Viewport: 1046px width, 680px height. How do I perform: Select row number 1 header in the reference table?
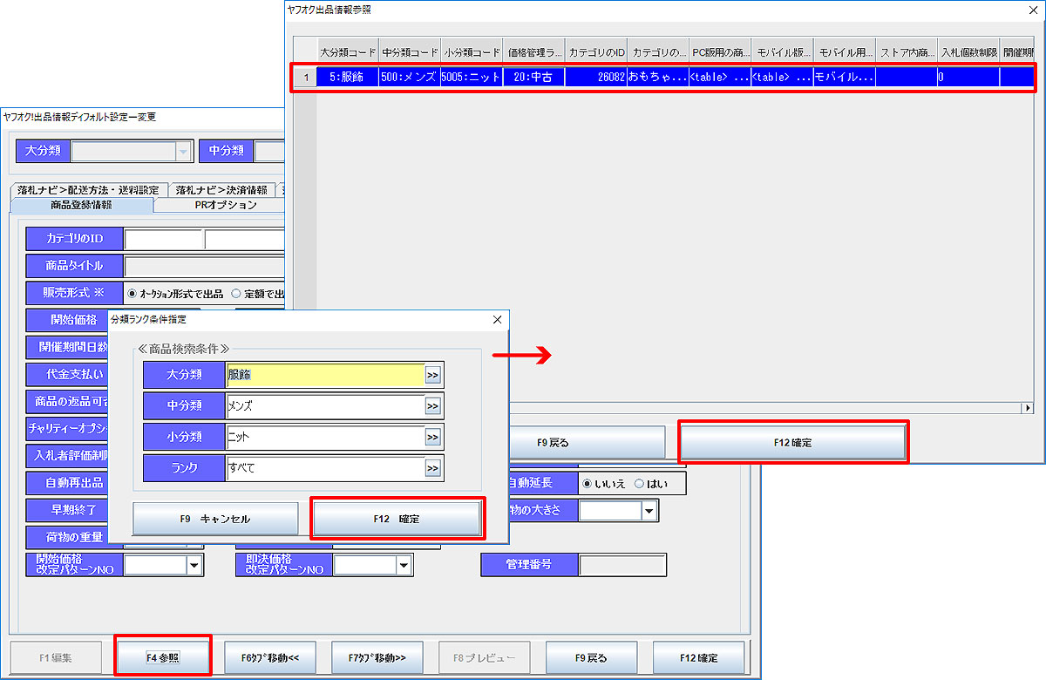click(x=304, y=77)
